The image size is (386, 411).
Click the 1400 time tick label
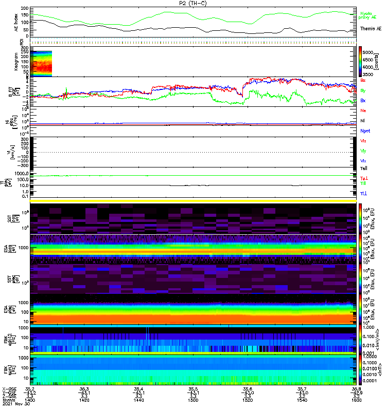click(30, 400)
